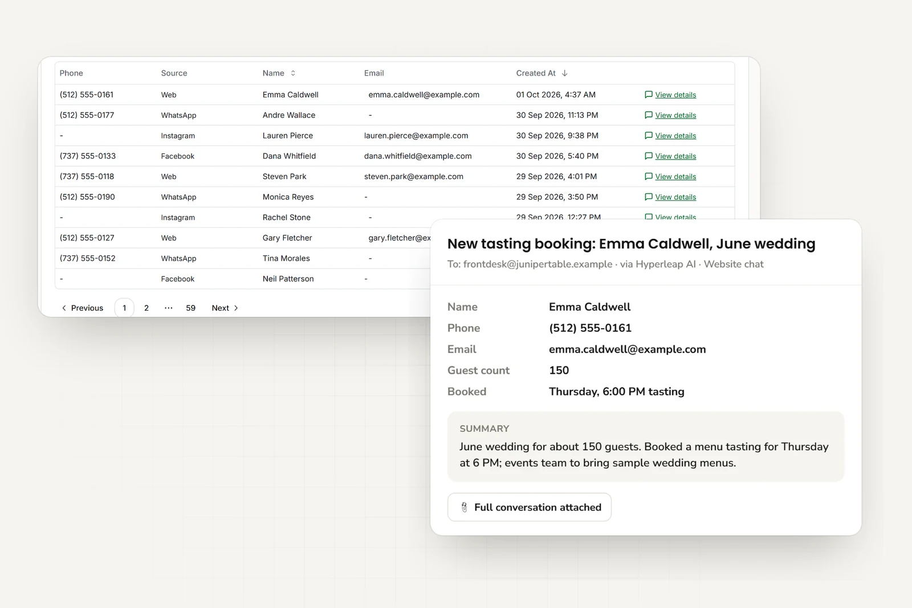Screen dimensions: 912x608
Task: Click Neil Patterson name cell
Action: pos(288,279)
